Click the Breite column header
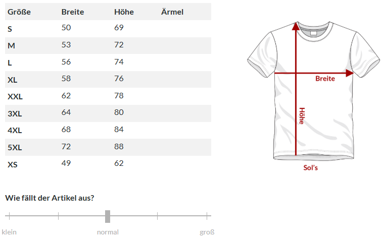This screenshot has height=241, width=384. point(73,12)
